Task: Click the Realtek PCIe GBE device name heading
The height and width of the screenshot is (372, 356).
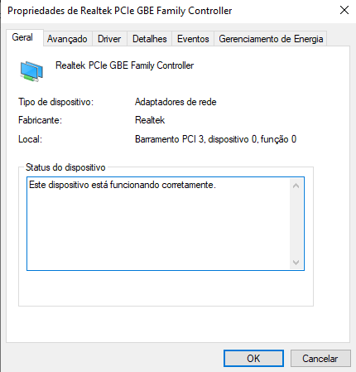Action: coord(124,65)
